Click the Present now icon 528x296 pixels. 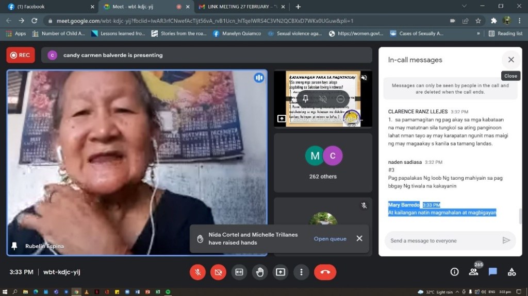click(280, 272)
